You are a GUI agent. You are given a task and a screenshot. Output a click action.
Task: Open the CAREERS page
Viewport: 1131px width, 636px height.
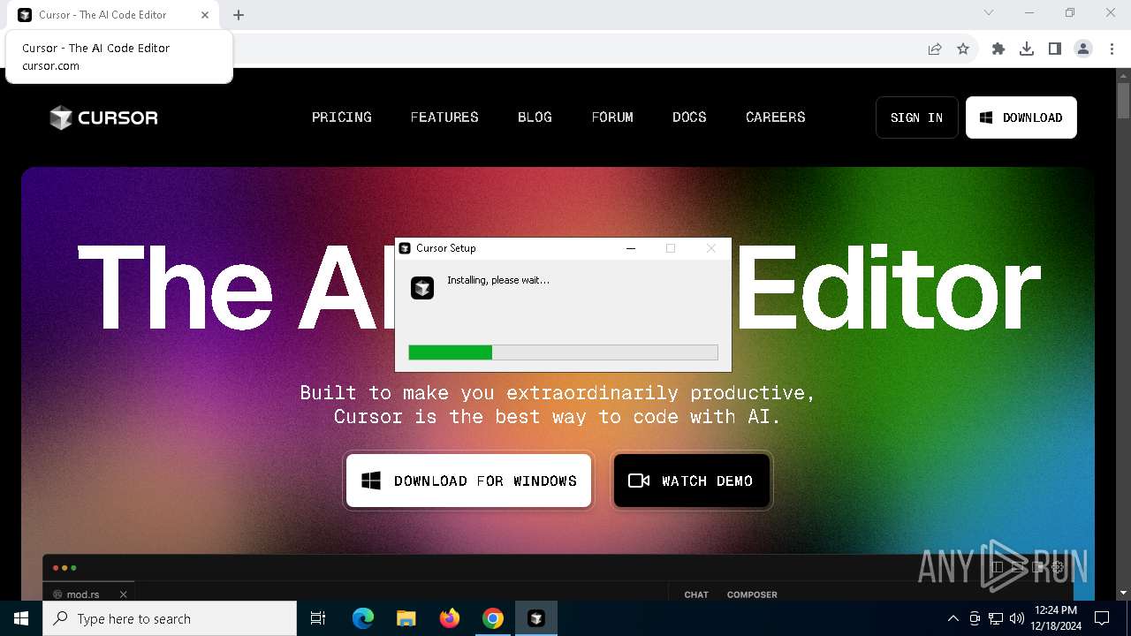tap(776, 117)
